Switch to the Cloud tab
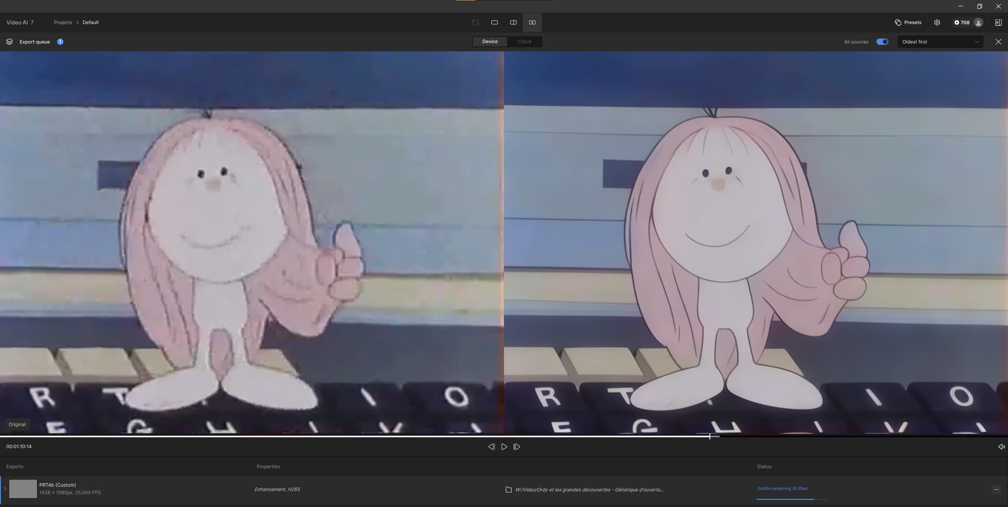Image resolution: width=1008 pixels, height=507 pixels. coord(524,41)
